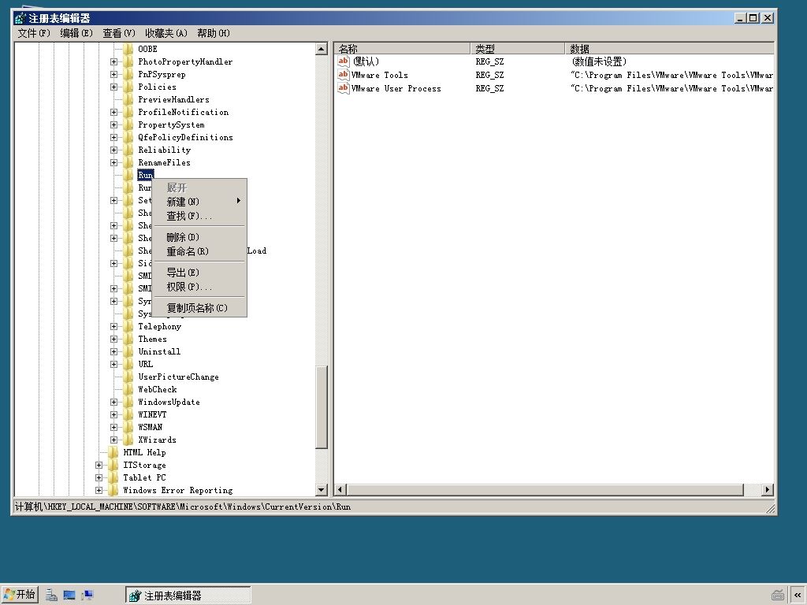Viewport: 807px width, 605px height.
Task: Open the 查看(V) menu
Action: tap(119, 33)
